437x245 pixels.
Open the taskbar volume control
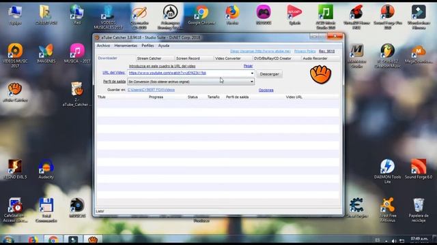coord(394,240)
